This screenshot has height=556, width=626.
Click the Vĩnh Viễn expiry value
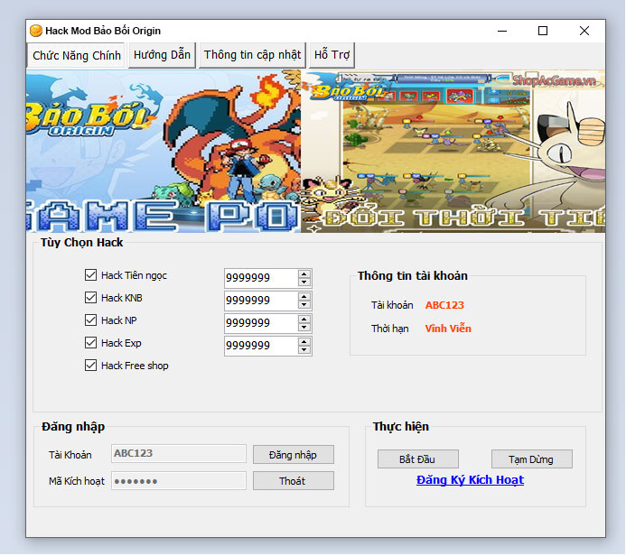point(448,329)
